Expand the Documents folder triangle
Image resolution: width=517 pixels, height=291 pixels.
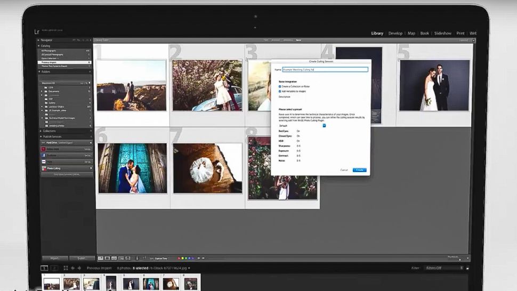pos(42,91)
